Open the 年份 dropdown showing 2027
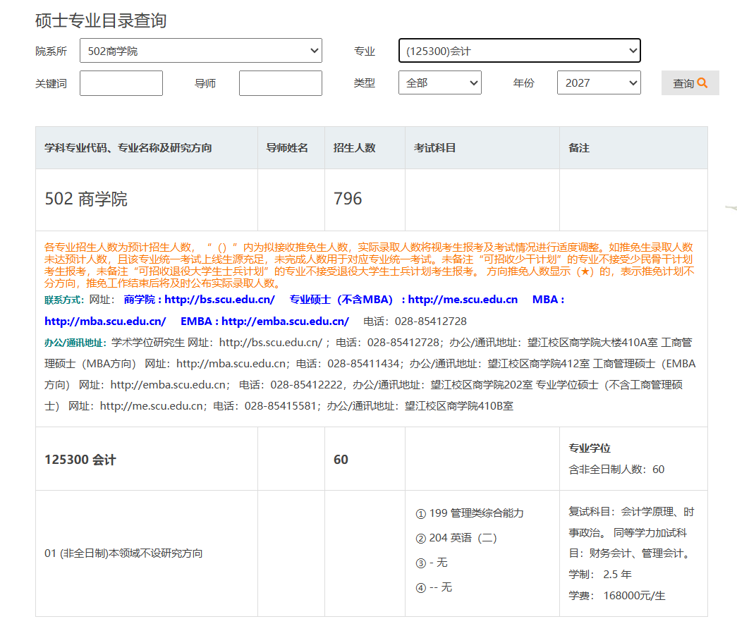 click(599, 82)
